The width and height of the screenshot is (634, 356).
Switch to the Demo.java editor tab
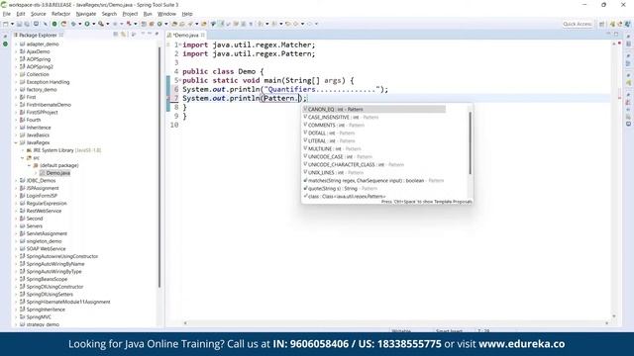(185, 36)
